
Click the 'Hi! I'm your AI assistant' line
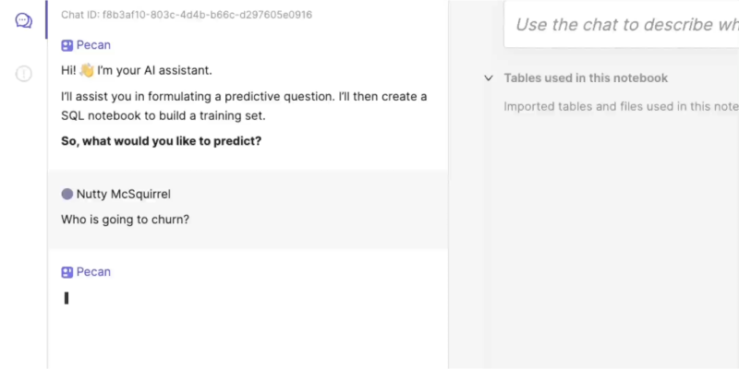137,71
